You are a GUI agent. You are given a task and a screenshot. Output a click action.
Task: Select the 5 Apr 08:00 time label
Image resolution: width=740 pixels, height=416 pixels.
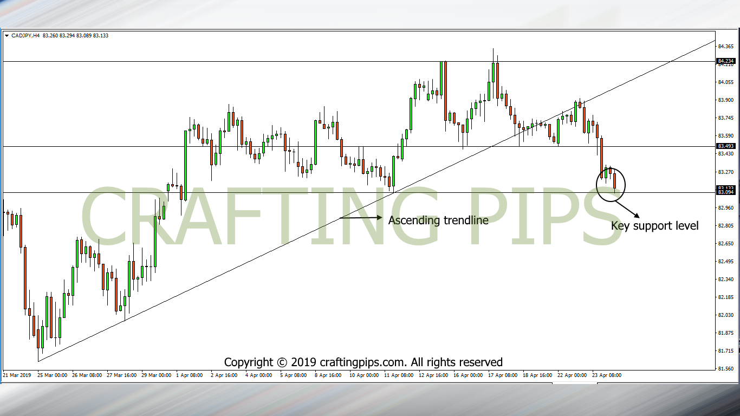click(x=293, y=375)
